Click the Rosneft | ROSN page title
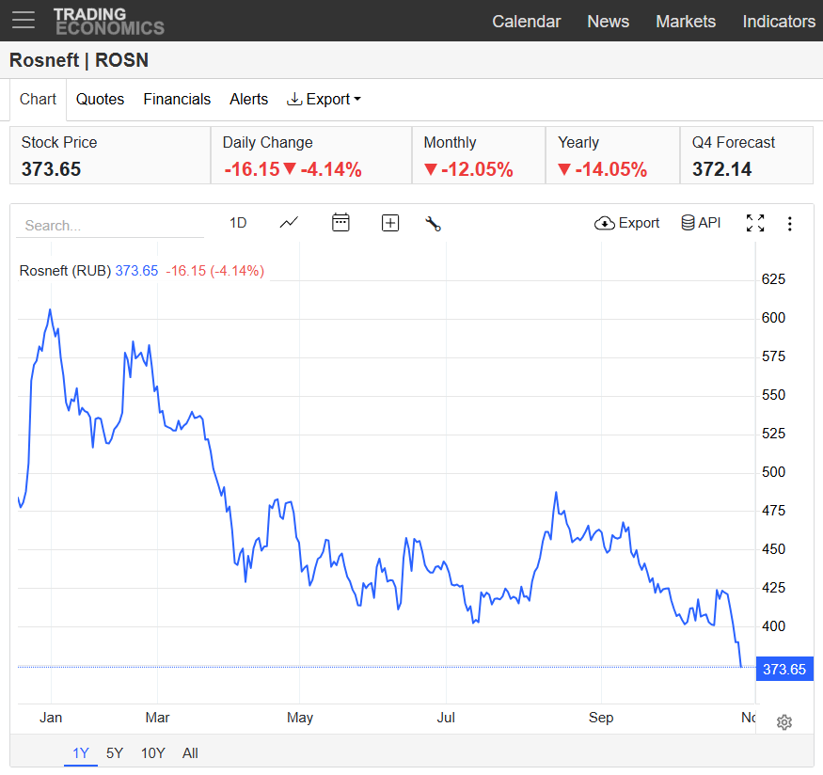 79,60
